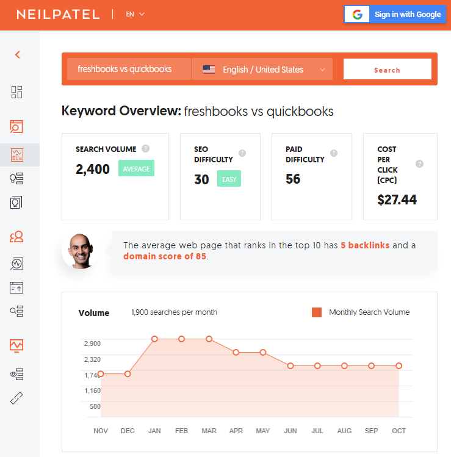
Task: Click Neil Patel avatar photo
Action: point(81,251)
